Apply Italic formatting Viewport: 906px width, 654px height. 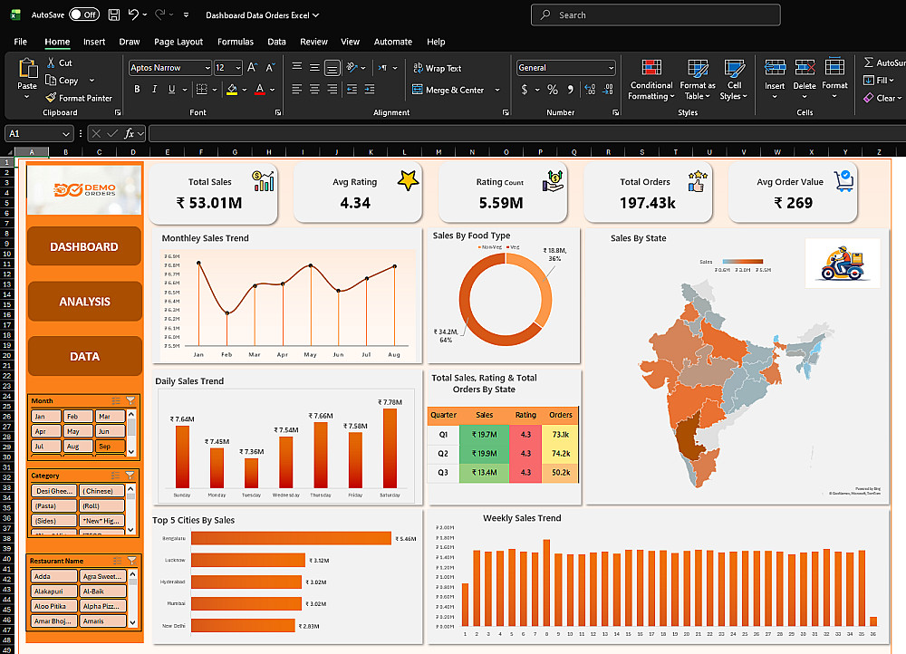154,89
